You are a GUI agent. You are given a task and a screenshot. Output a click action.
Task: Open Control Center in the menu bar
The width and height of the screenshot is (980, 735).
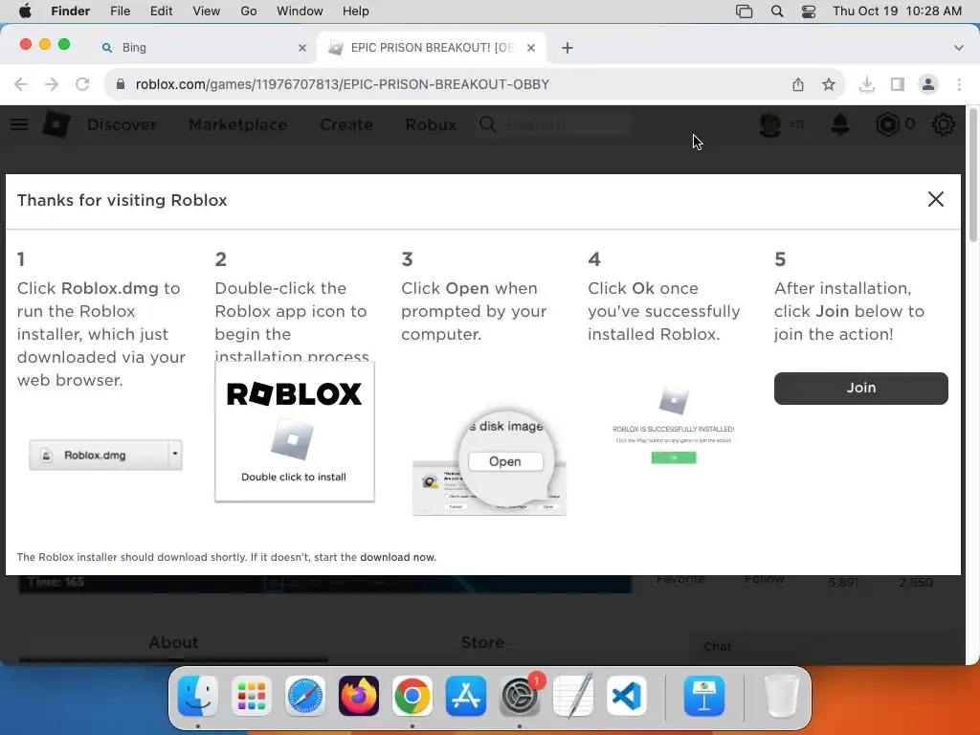(x=809, y=11)
